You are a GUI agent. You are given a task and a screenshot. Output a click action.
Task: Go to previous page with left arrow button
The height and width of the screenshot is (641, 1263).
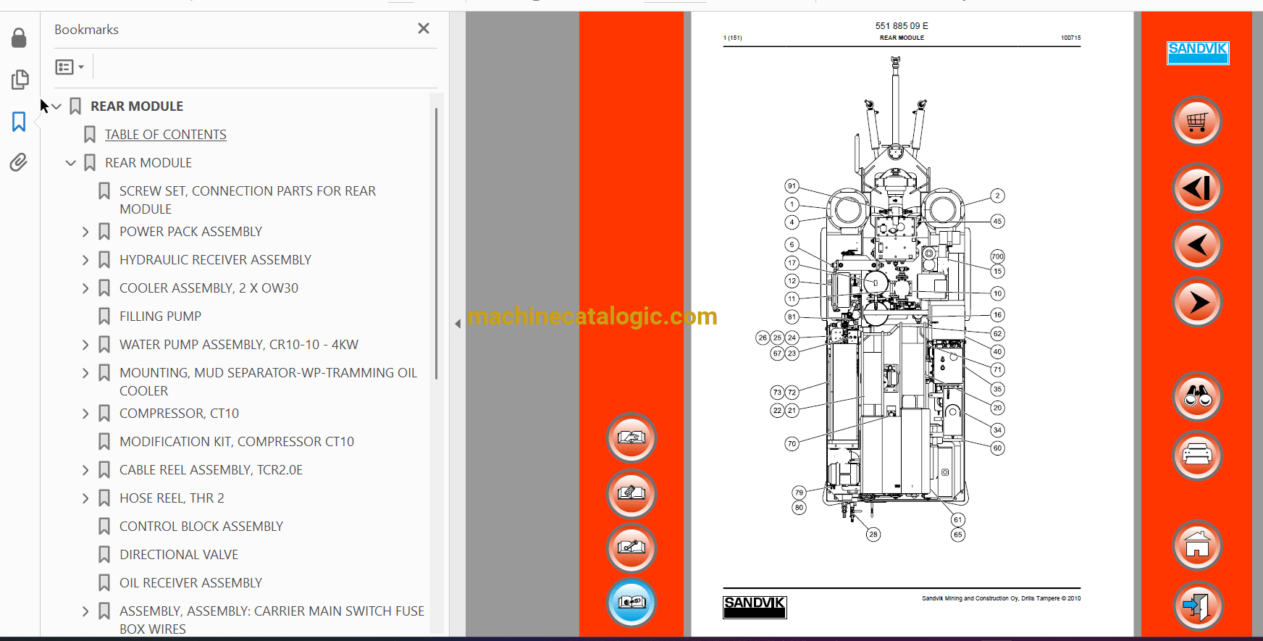1197,245
